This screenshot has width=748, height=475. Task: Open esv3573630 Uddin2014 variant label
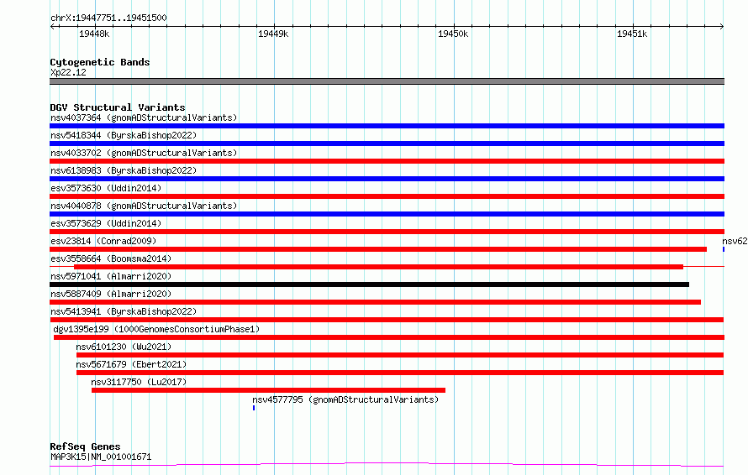tap(106, 188)
